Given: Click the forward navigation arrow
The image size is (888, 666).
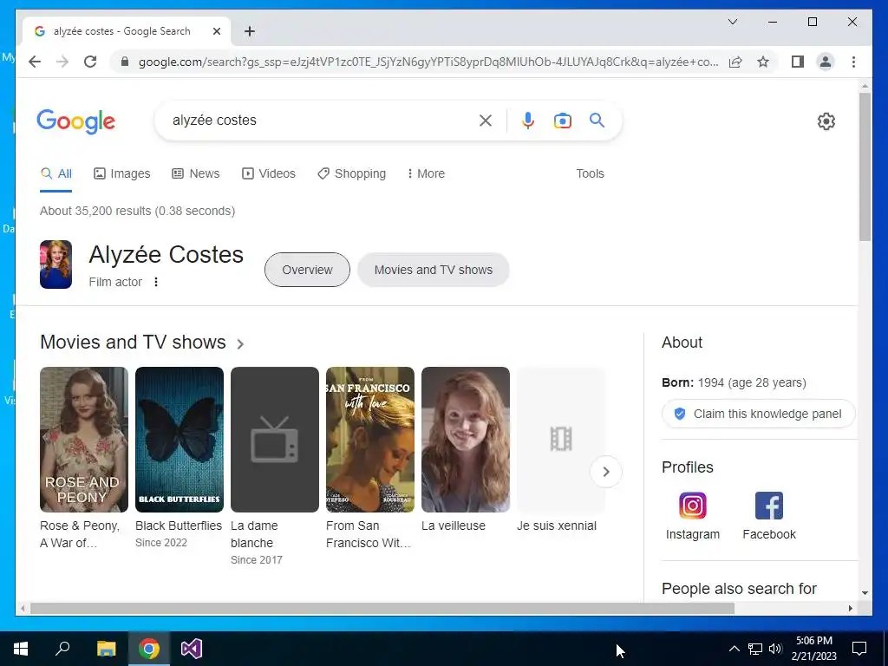Looking at the screenshot, I should [x=62, y=62].
